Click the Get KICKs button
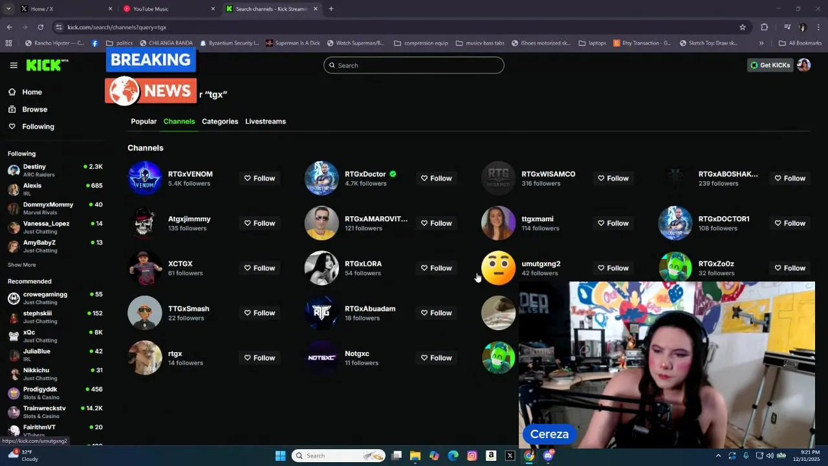The height and width of the screenshot is (466, 828). [x=770, y=65]
